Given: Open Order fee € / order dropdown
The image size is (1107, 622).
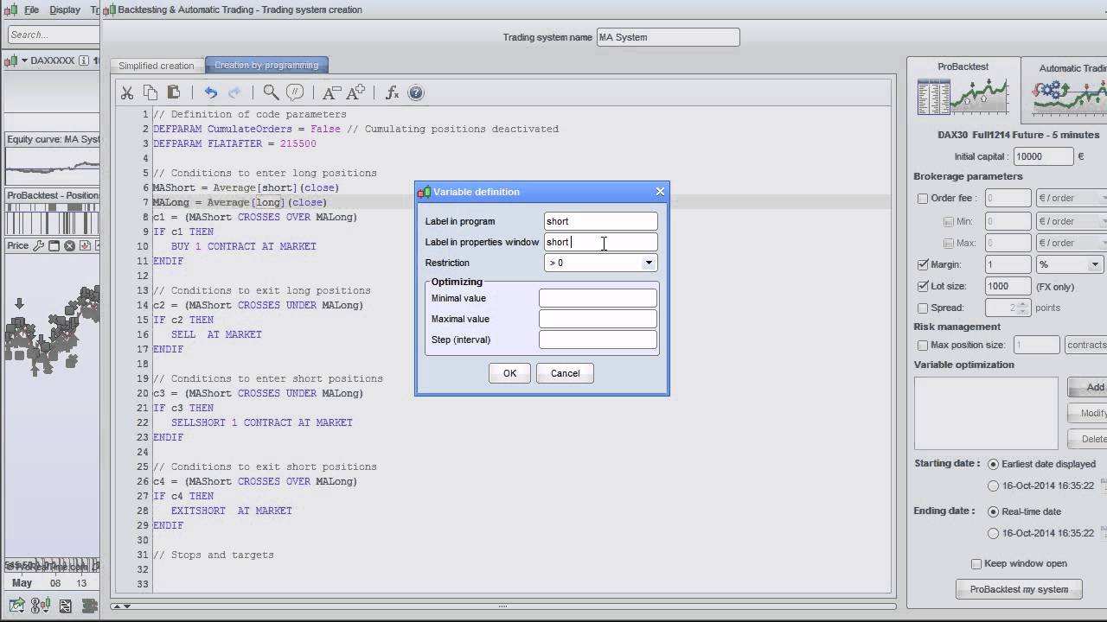Looking at the screenshot, I should [1072, 199].
